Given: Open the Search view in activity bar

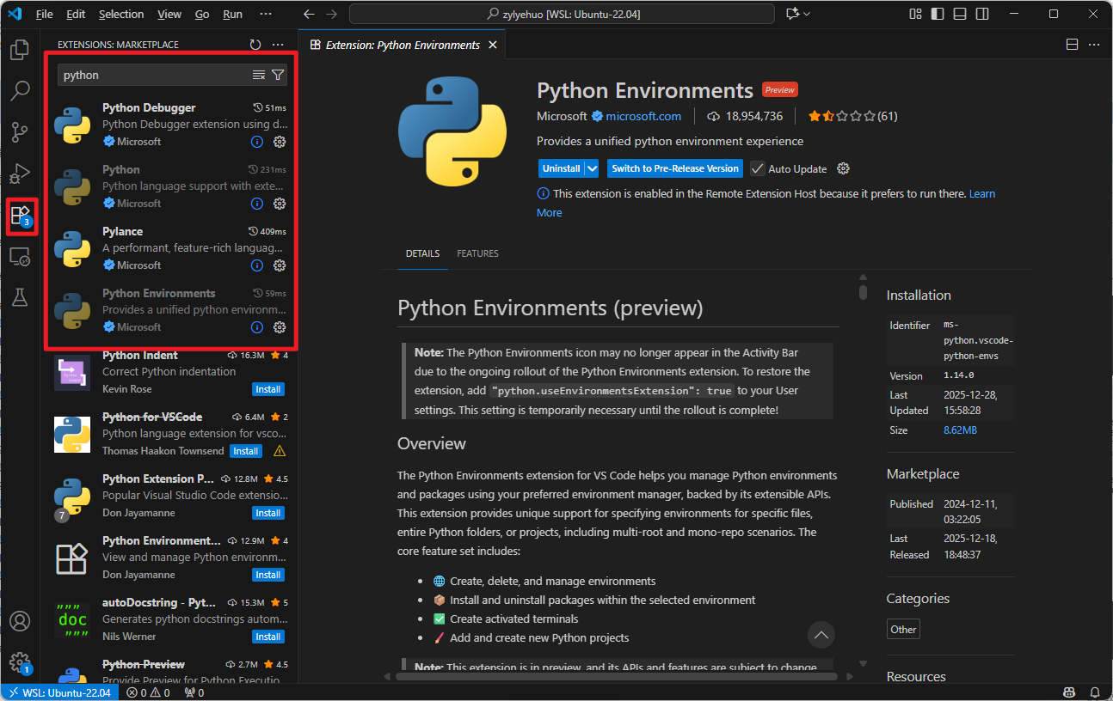Looking at the screenshot, I should pyautogui.click(x=20, y=90).
